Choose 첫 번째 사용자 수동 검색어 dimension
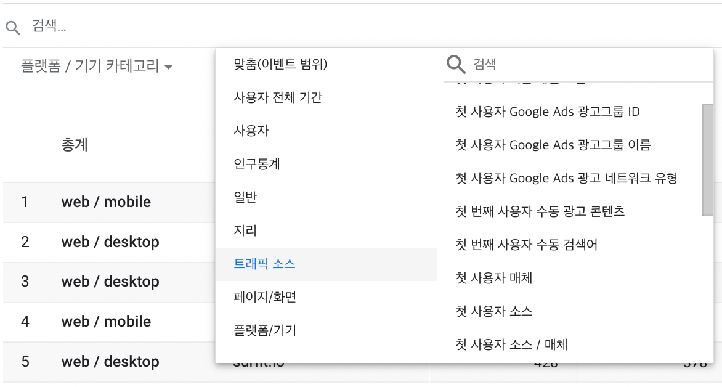The width and height of the screenshot is (722, 387). pos(526,245)
